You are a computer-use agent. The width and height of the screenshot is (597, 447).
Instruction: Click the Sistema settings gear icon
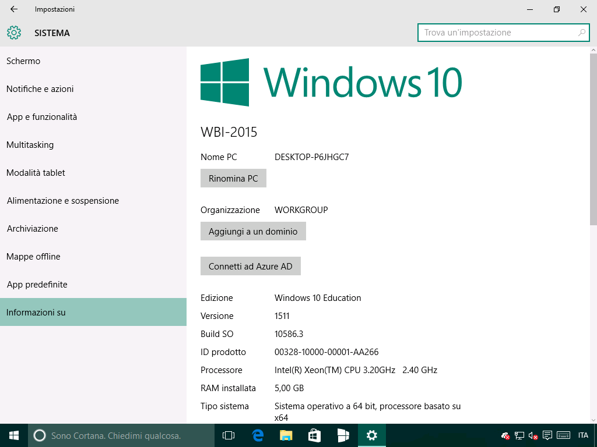pos(14,33)
